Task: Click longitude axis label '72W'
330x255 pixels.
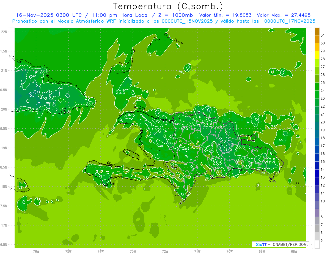Action: 165,251
